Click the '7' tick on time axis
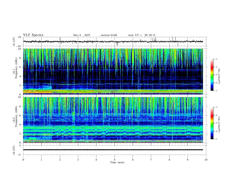 (151, 160)
